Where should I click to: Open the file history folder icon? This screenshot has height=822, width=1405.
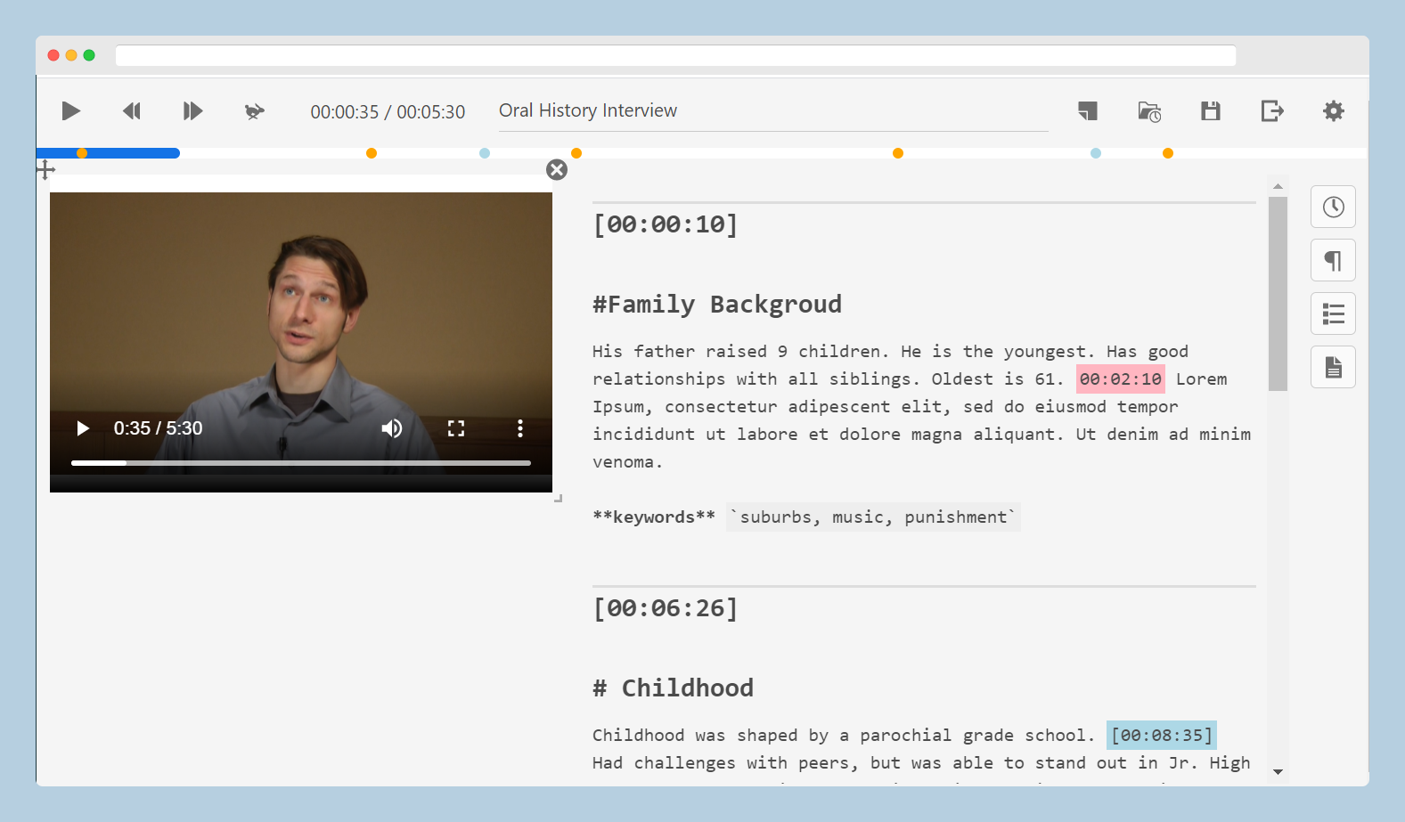pyautogui.click(x=1149, y=111)
